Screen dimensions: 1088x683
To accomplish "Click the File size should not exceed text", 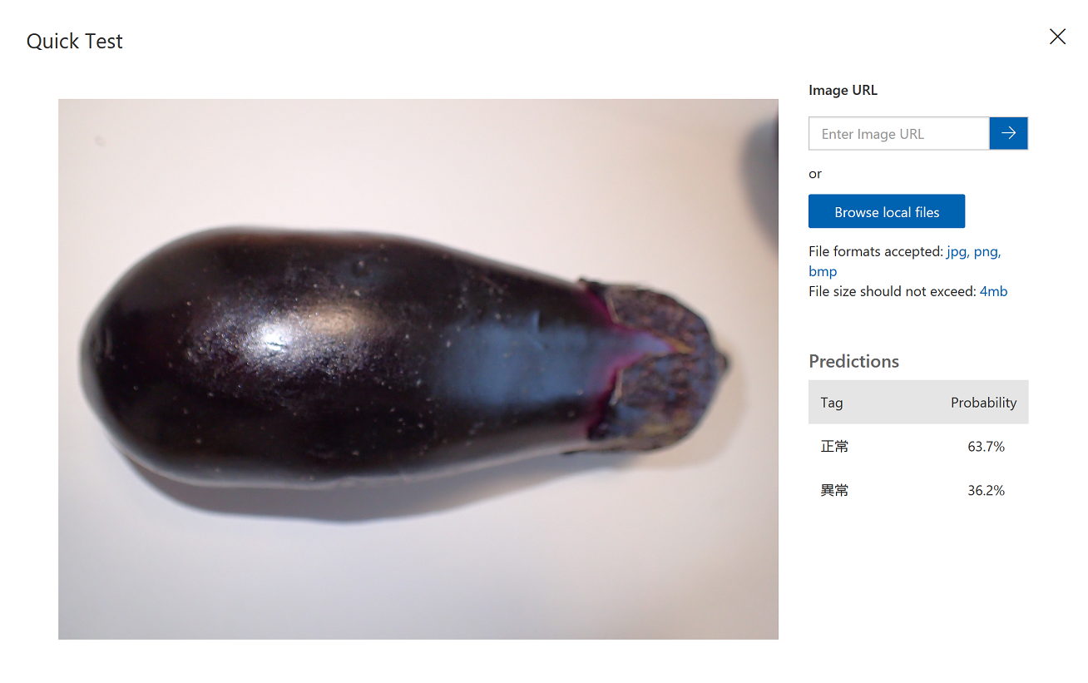I will (x=893, y=291).
